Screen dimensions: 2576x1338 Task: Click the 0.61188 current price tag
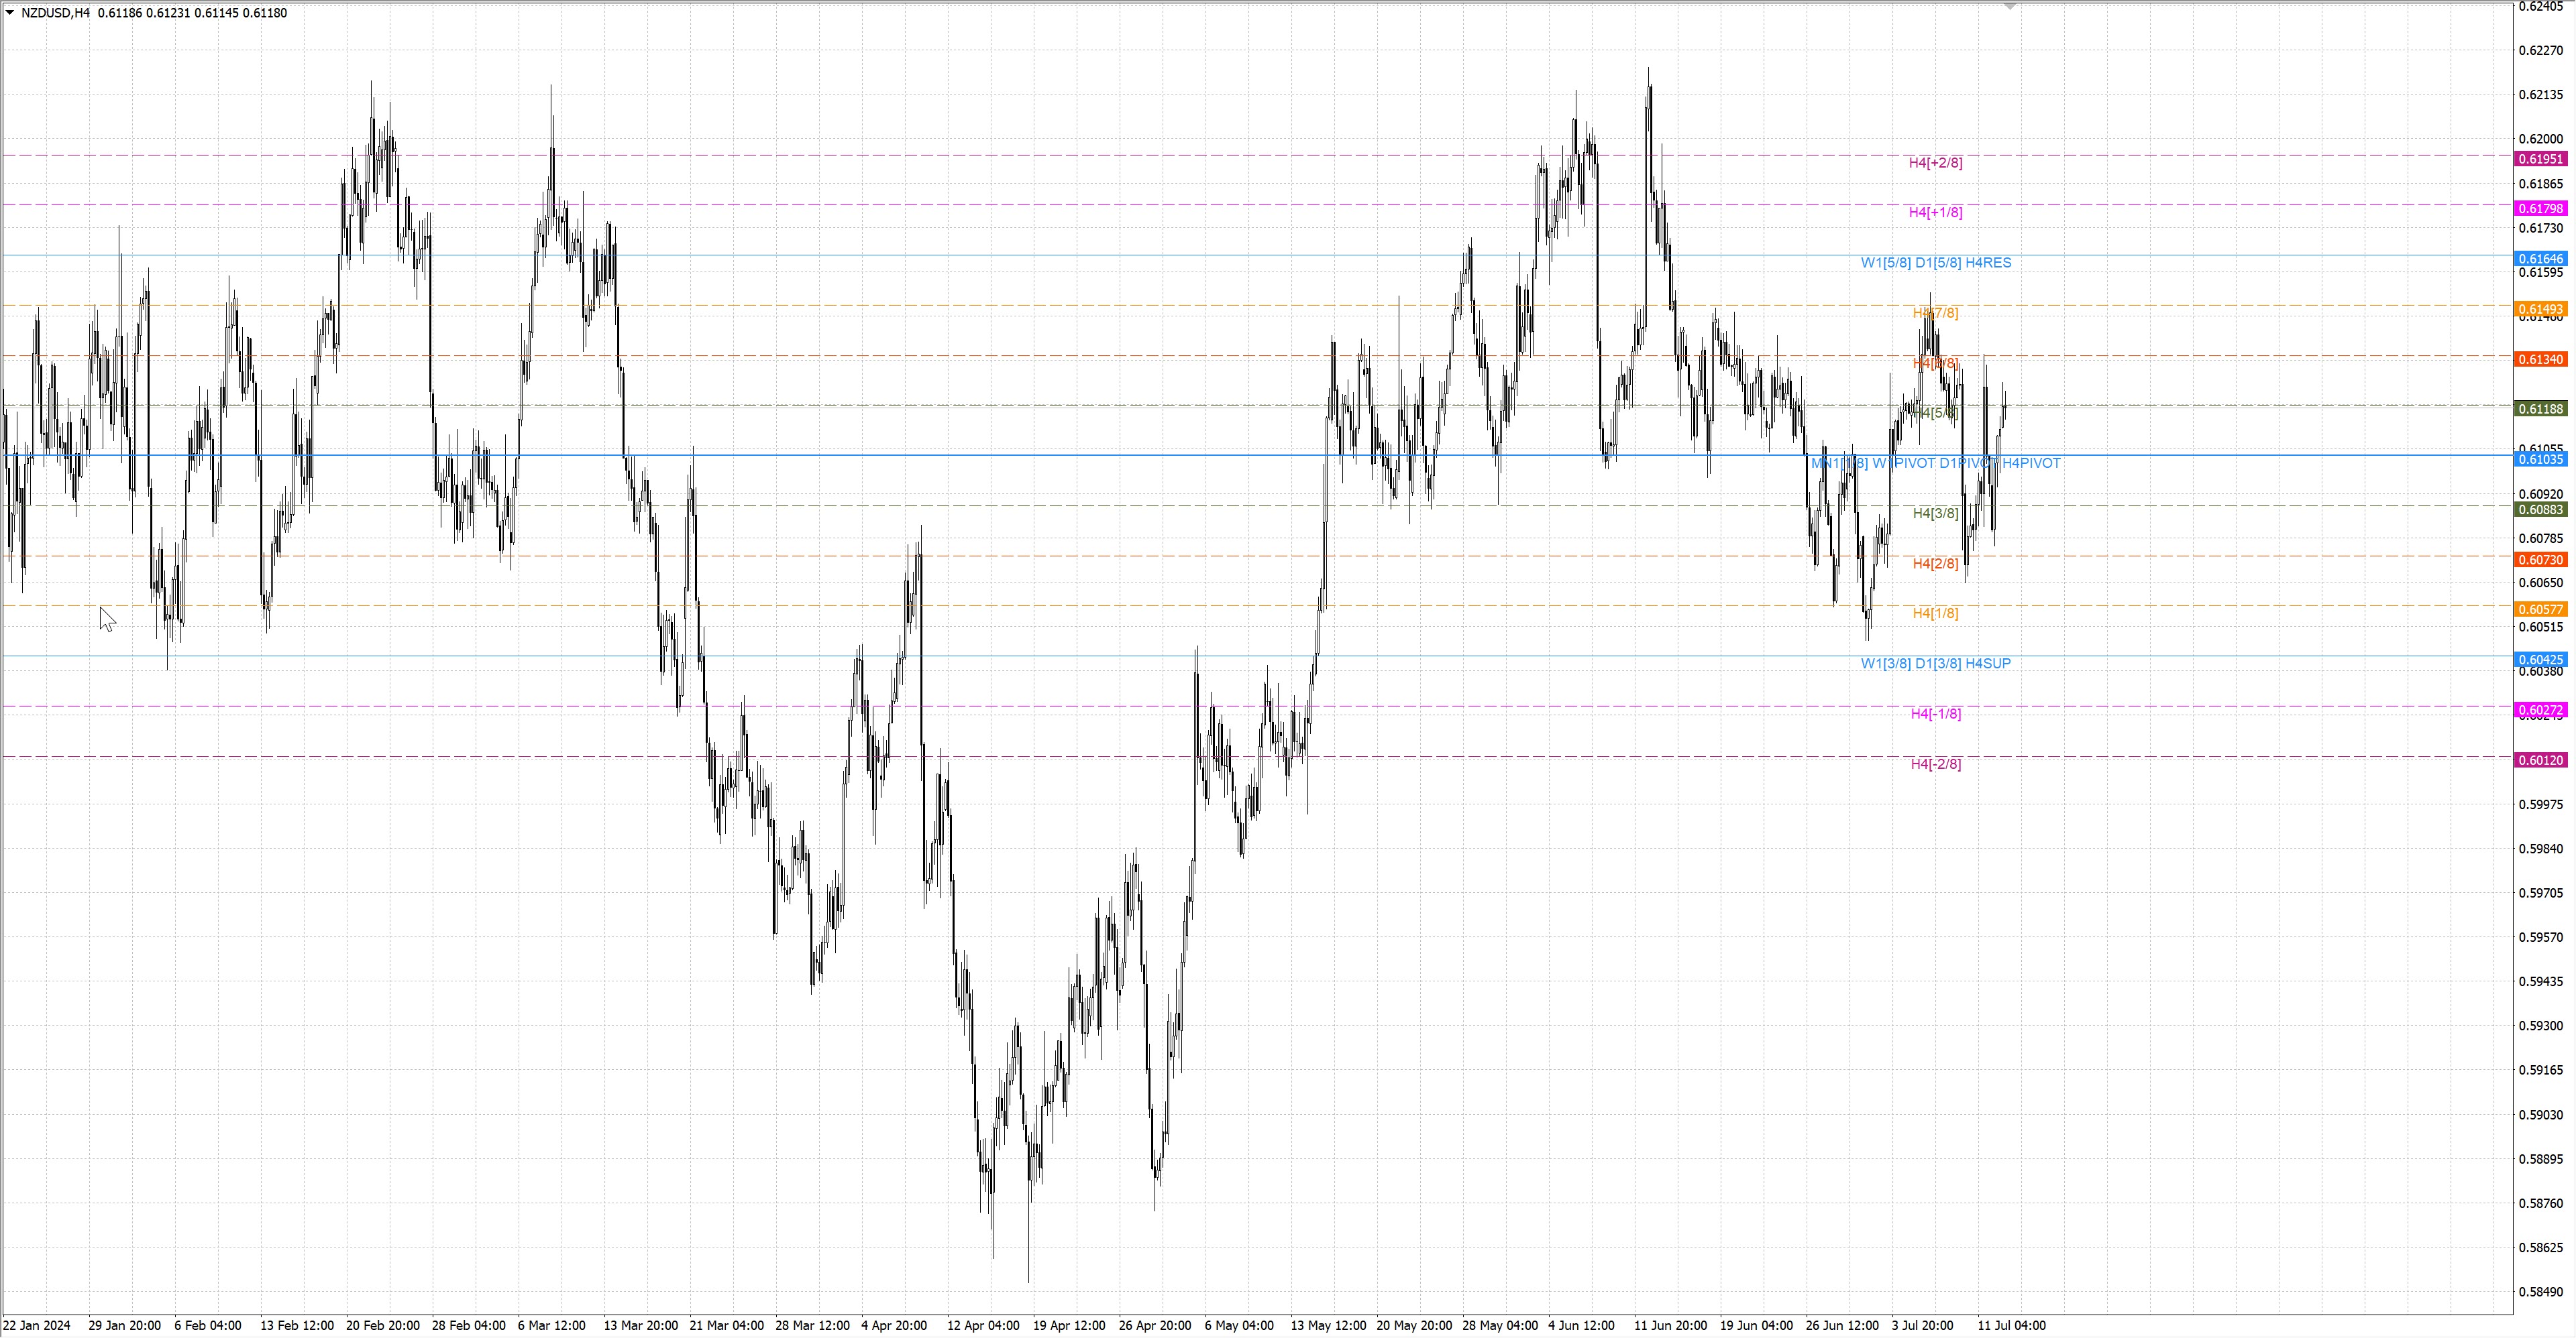coord(2540,409)
